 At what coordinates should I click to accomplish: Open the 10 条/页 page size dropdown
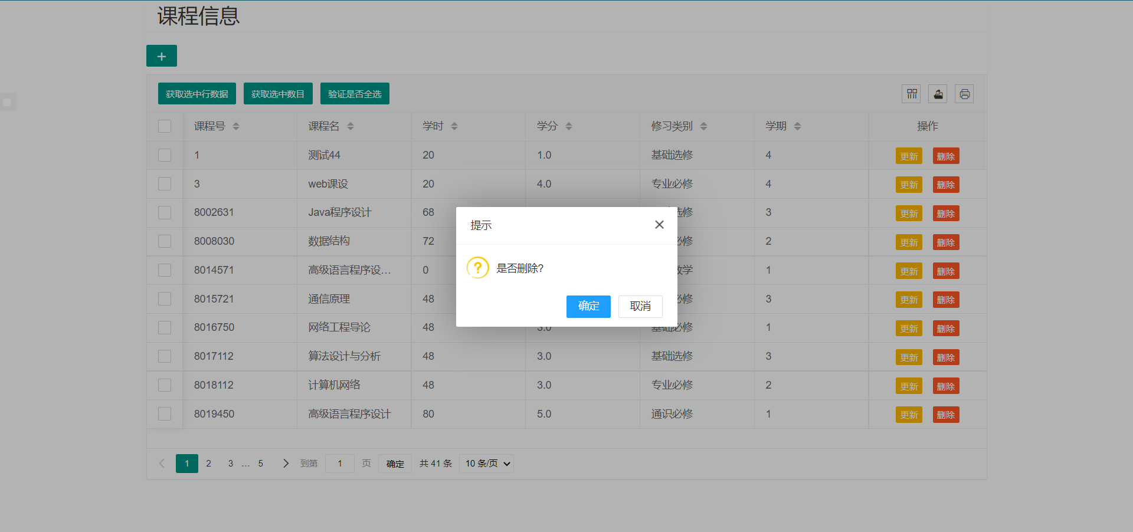(x=487, y=464)
